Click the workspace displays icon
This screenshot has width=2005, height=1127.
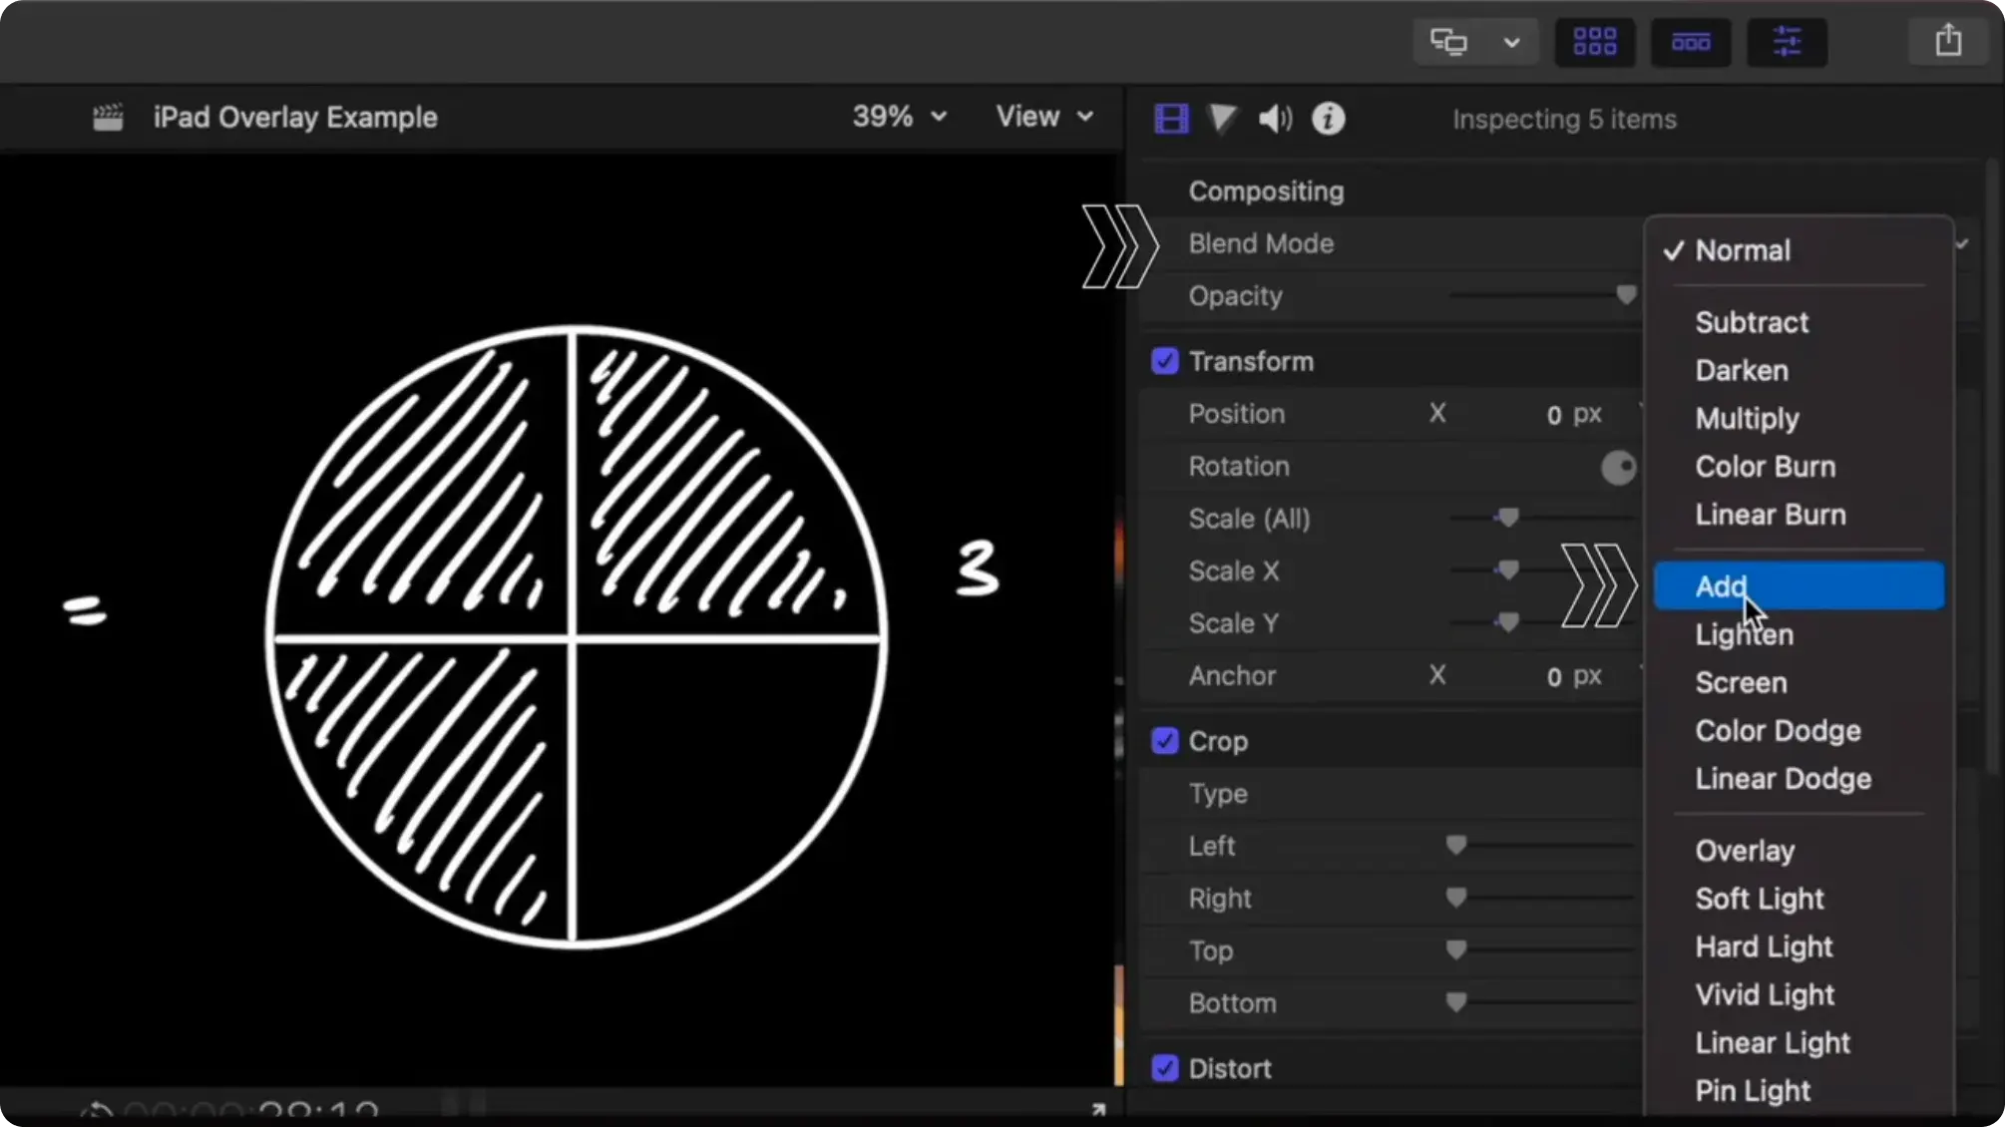[1448, 42]
